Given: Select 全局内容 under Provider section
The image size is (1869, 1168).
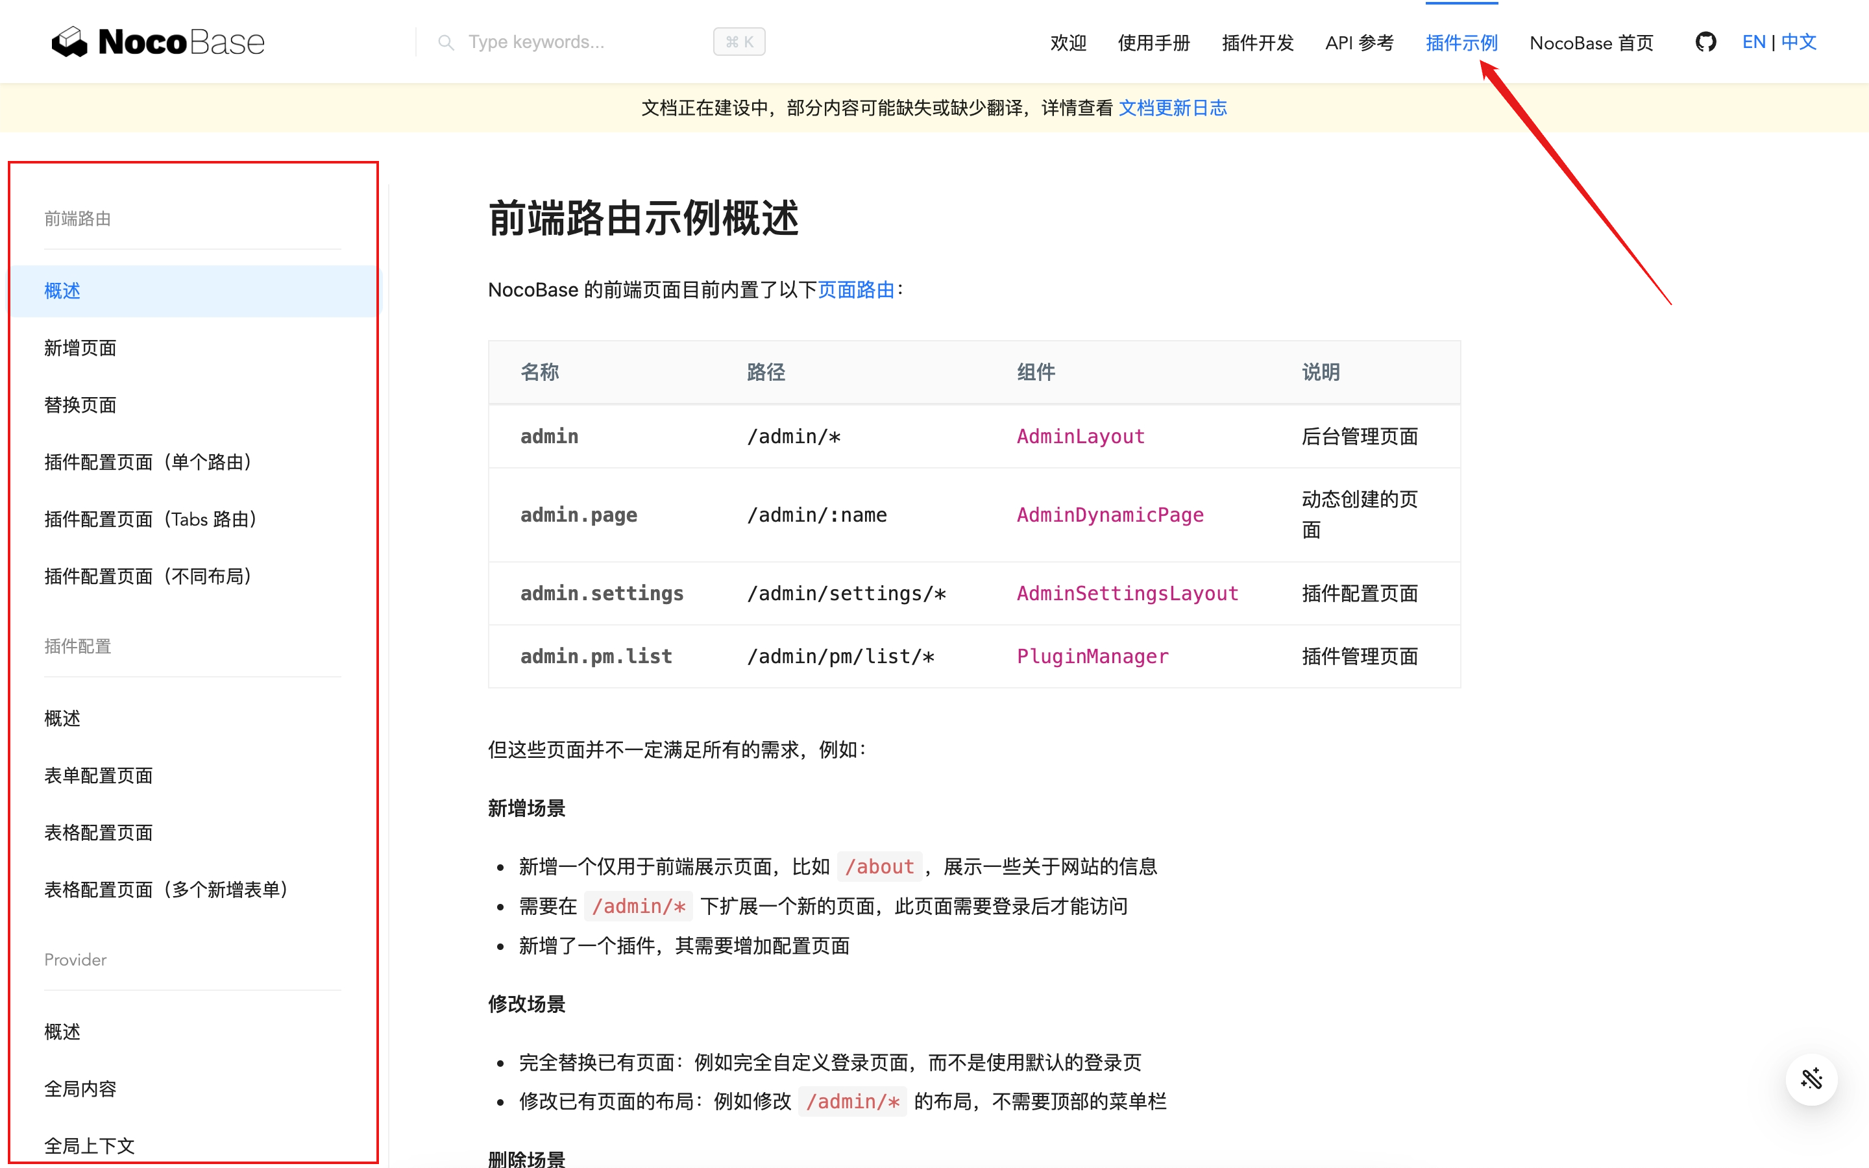Looking at the screenshot, I should [x=80, y=1088].
